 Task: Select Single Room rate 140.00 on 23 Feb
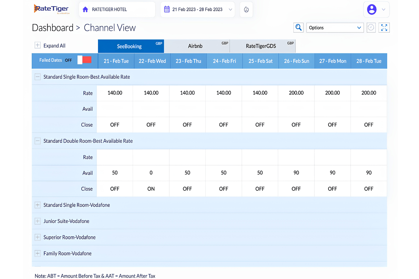(187, 93)
